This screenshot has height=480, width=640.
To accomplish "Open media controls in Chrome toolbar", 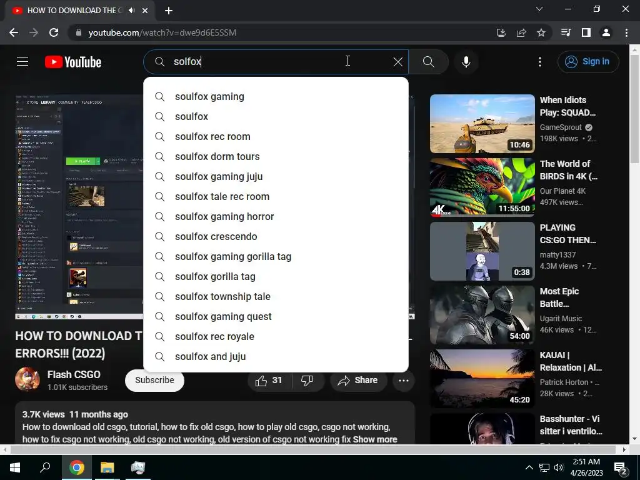I will pos(566,32).
